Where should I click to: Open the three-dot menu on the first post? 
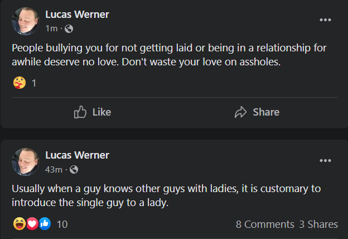coord(325,20)
